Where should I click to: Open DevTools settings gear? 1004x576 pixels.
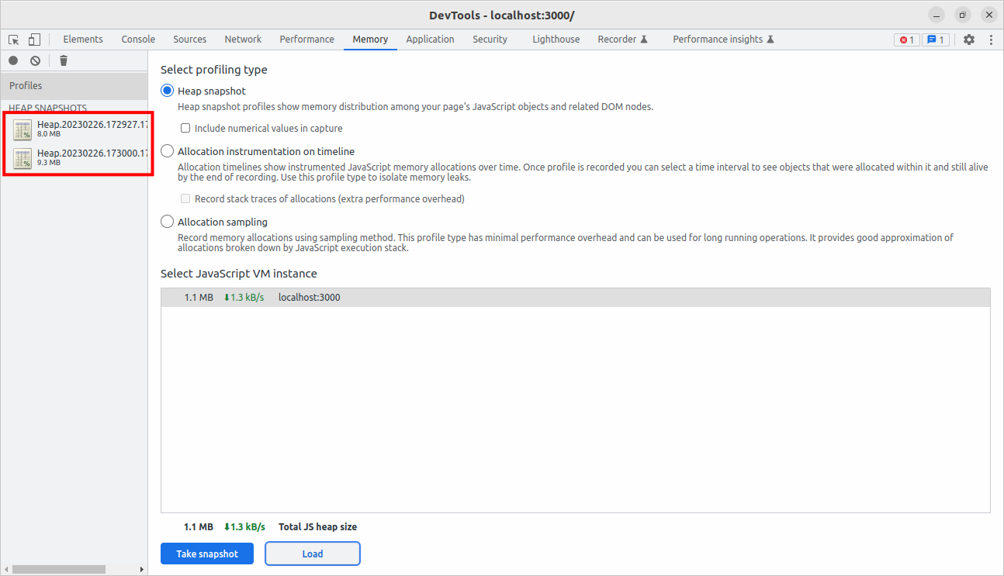(969, 40)
